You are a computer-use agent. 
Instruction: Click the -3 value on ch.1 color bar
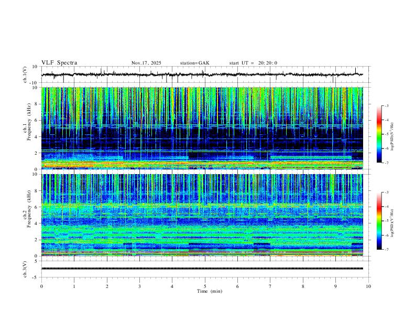(x=387, y=105)
